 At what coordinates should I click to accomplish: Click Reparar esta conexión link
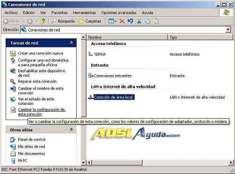[37, 82]
